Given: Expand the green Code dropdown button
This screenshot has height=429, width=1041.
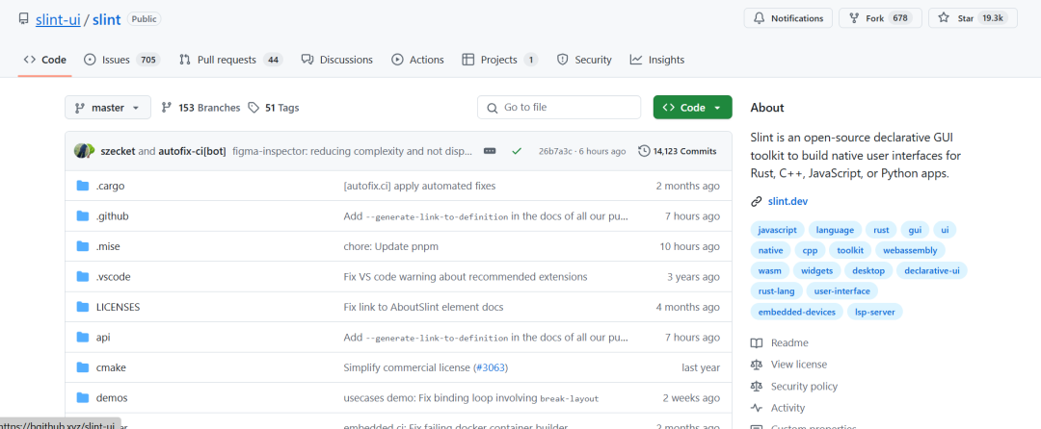Looking at the screenshot, I should [692, 108].
